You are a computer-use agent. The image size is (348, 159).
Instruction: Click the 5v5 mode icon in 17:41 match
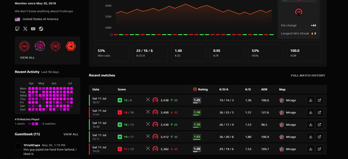(148, 112)
